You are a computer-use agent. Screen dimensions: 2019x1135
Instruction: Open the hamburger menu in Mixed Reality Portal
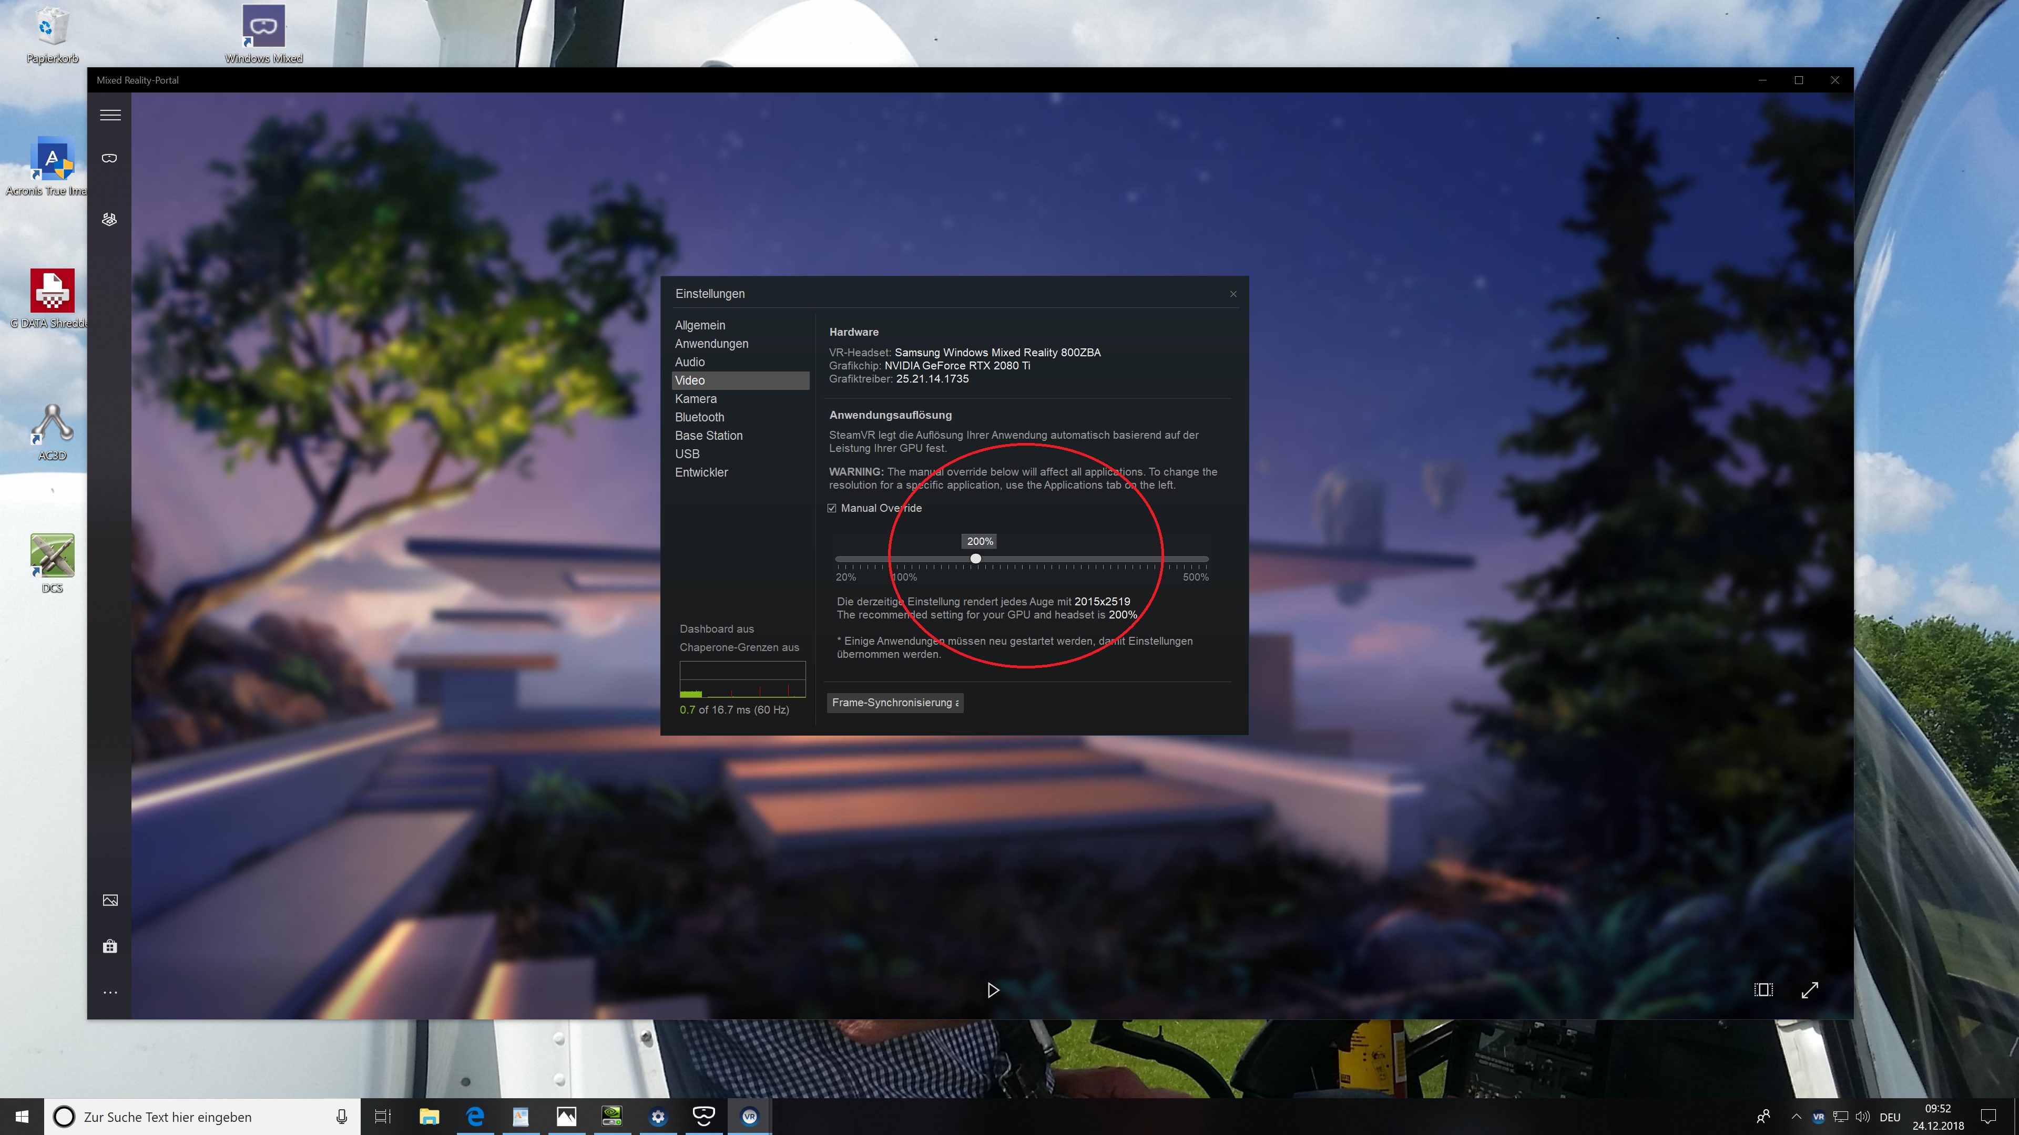pyautogui.click(x=110, y=115)
